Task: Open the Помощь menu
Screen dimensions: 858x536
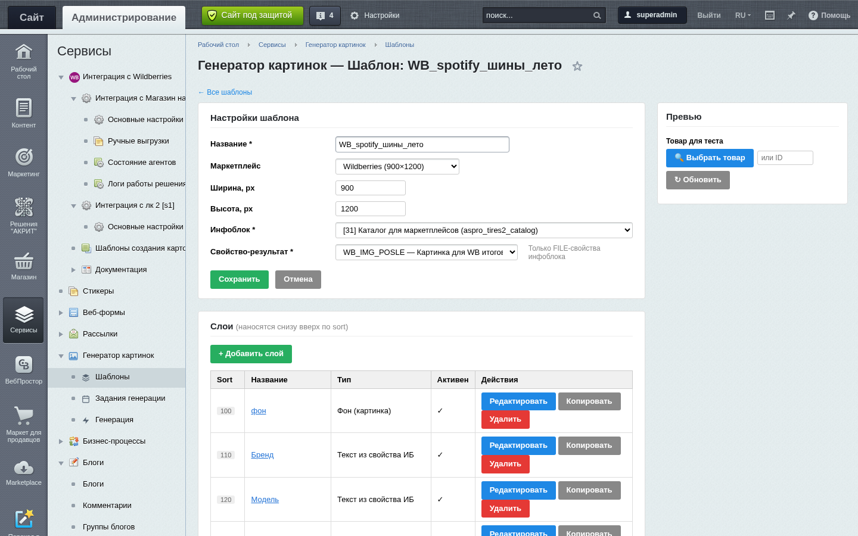Action: click(829, 15)
